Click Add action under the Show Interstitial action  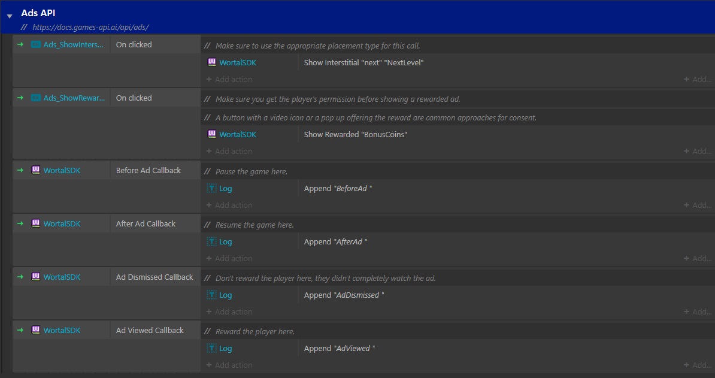229,79
